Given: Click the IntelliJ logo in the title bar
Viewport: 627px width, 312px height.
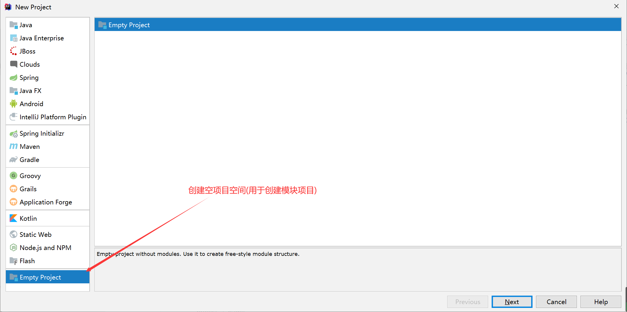Looking at the screenshot, I should pos(8,7).
